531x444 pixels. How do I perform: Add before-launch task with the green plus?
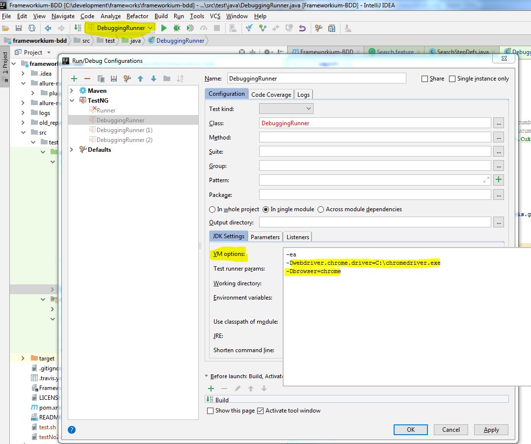[211, 388]
